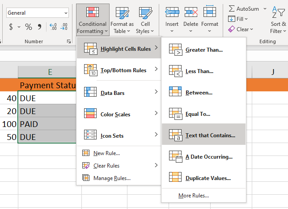Viewport: 288px width, 209px height.
Task: Click the Conditional Formatting ribbon button
Action: pos(92,20)
